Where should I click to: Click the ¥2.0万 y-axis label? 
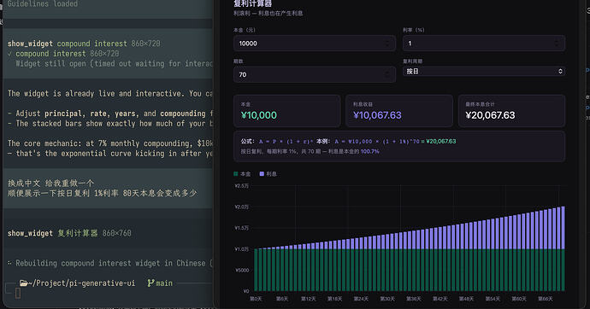pyautogui.click(x=242, y=207)
